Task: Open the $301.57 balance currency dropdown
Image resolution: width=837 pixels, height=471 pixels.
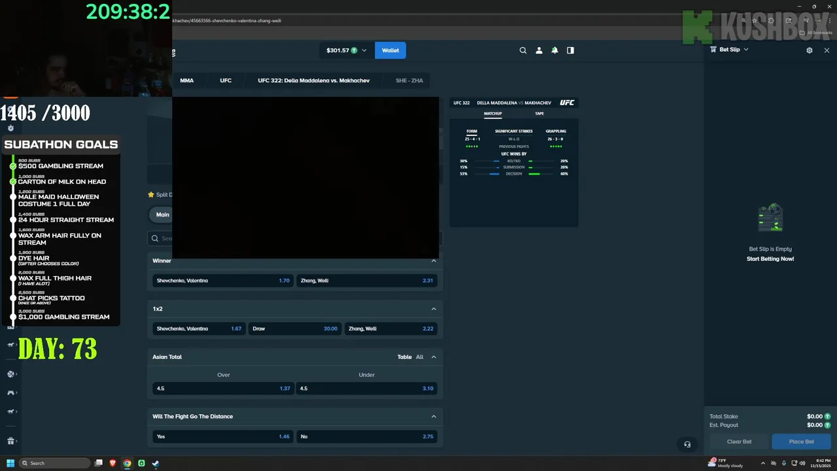Action: (347, 50)
